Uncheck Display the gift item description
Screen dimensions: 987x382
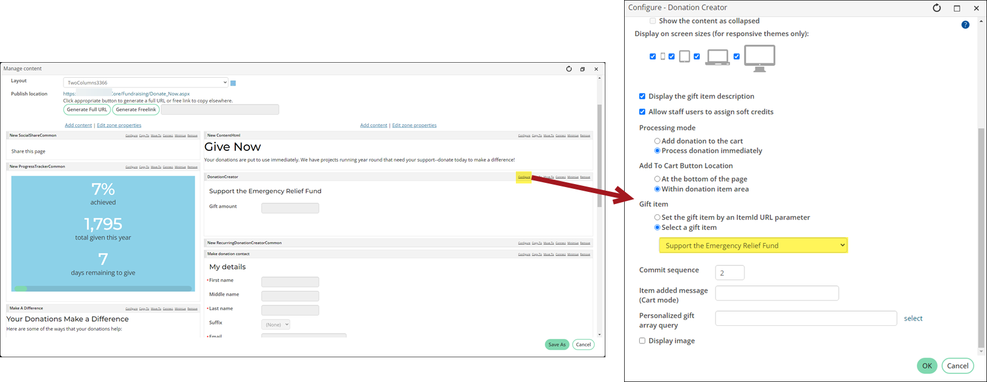[x=642, y=96]
